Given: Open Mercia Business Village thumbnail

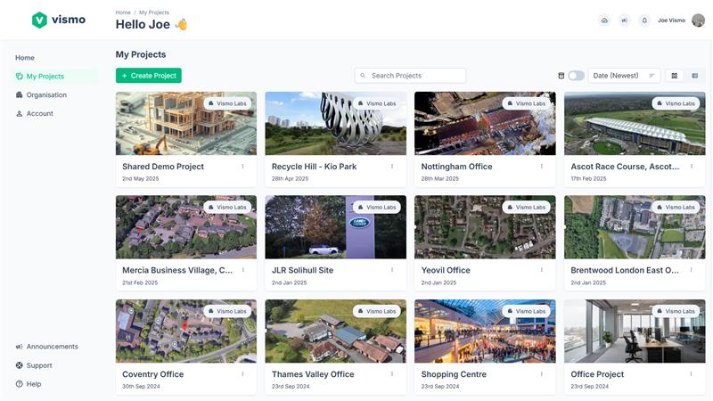Looking at the screenshot, I should (186, 227).
